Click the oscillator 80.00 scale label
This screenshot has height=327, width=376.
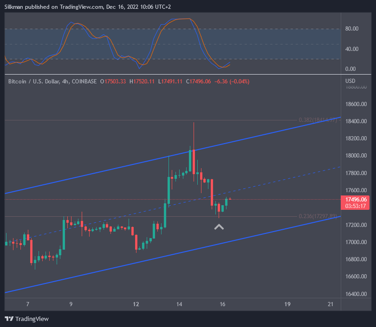tap(352, 29)
